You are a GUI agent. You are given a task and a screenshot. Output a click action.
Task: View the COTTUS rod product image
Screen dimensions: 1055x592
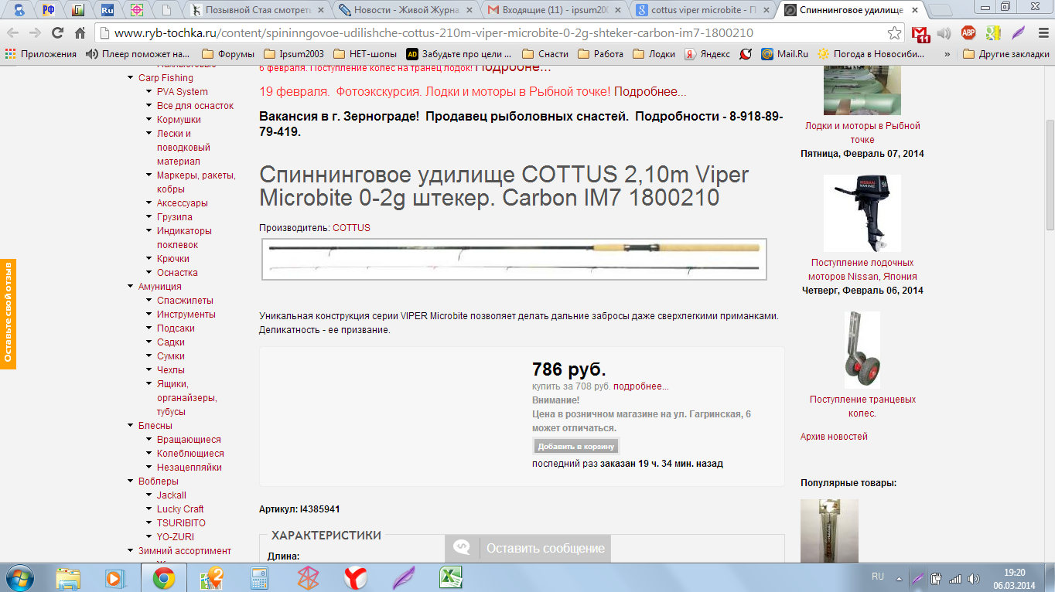click(x=514, y=259)
